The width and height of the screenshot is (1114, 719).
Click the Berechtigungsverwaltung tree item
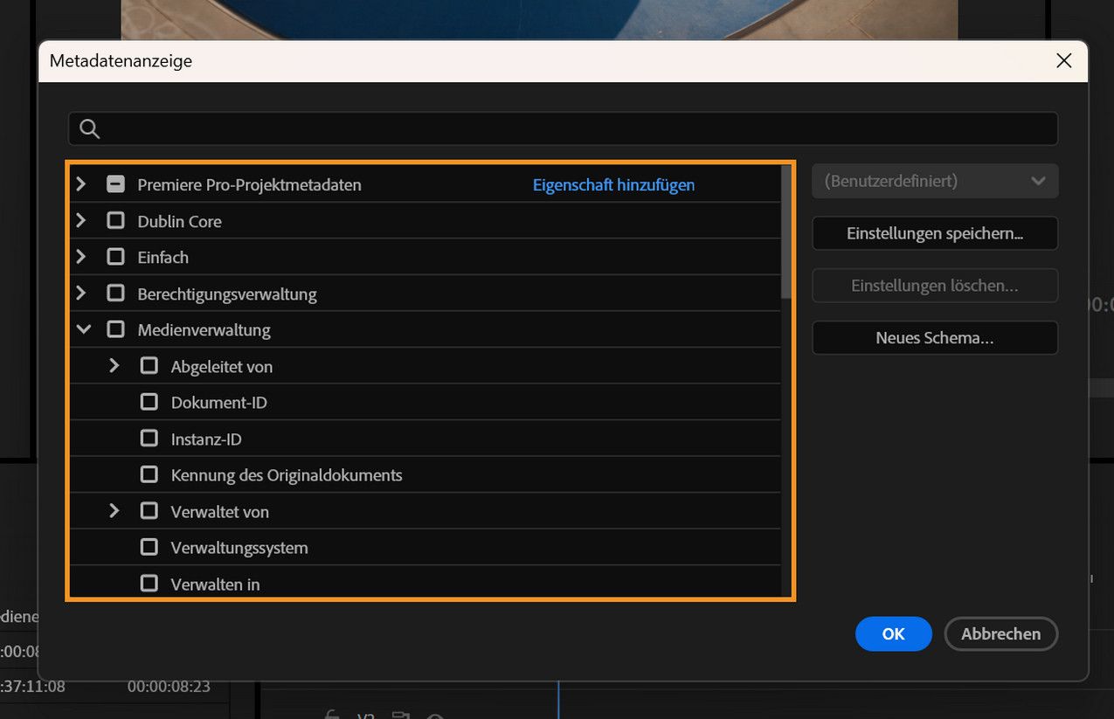pos(229,294)
